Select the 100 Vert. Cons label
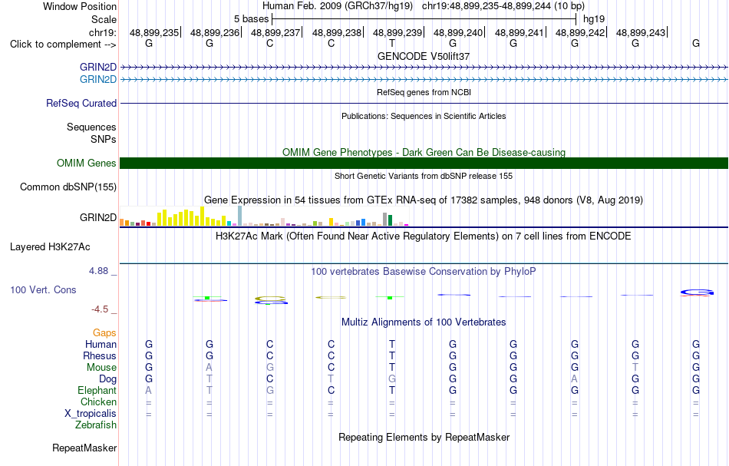The width and height of the screenshot is (729, 466). pos(43,289)
